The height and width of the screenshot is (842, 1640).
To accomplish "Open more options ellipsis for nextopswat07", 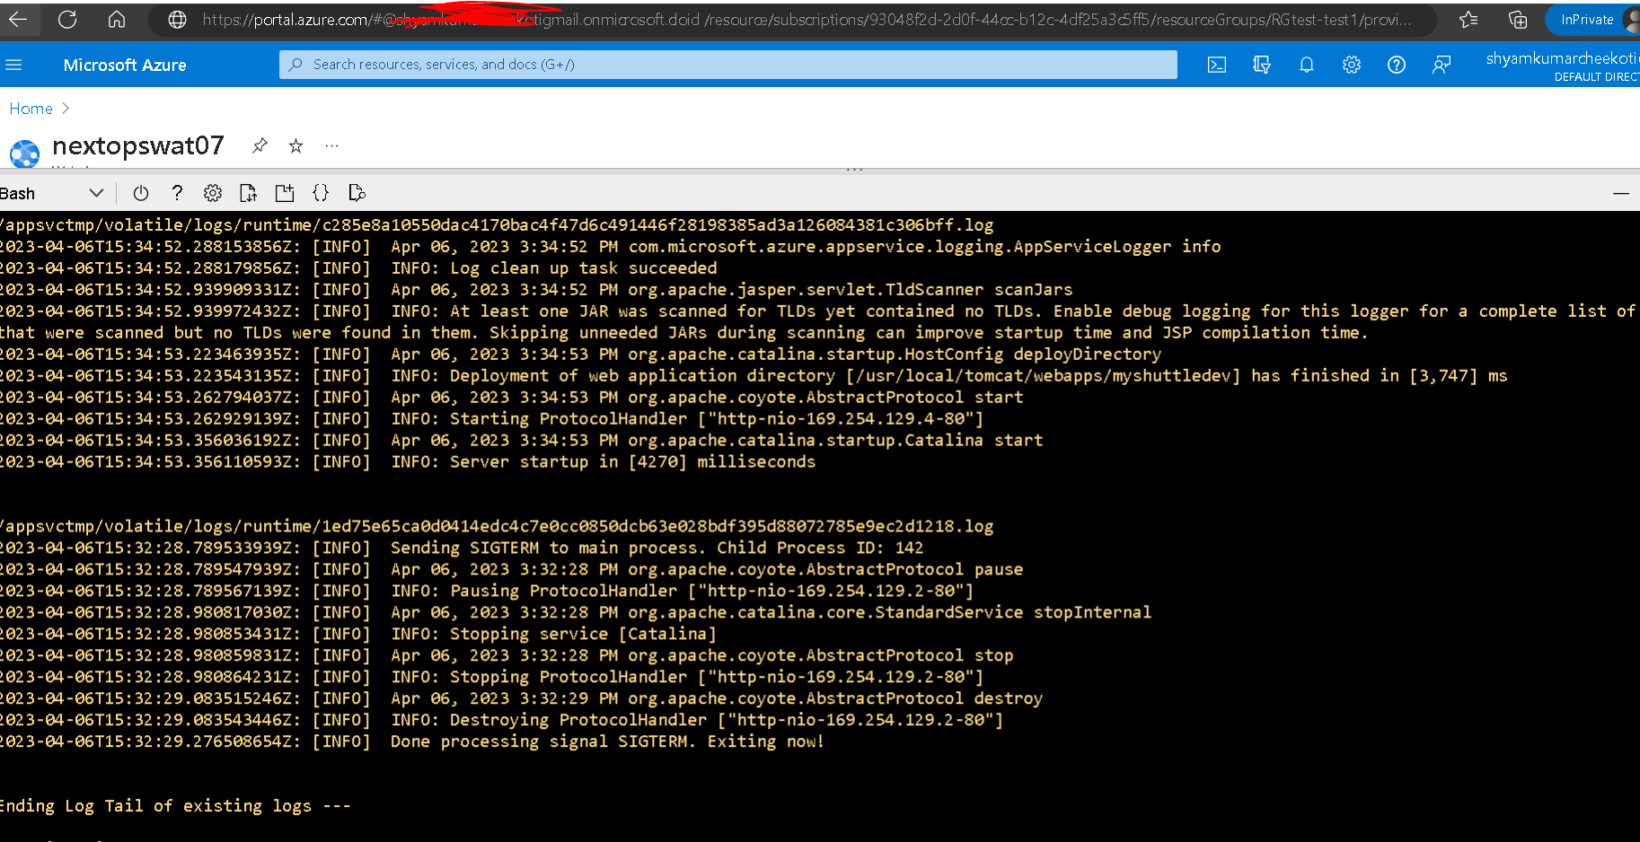I will click(332, 145).
